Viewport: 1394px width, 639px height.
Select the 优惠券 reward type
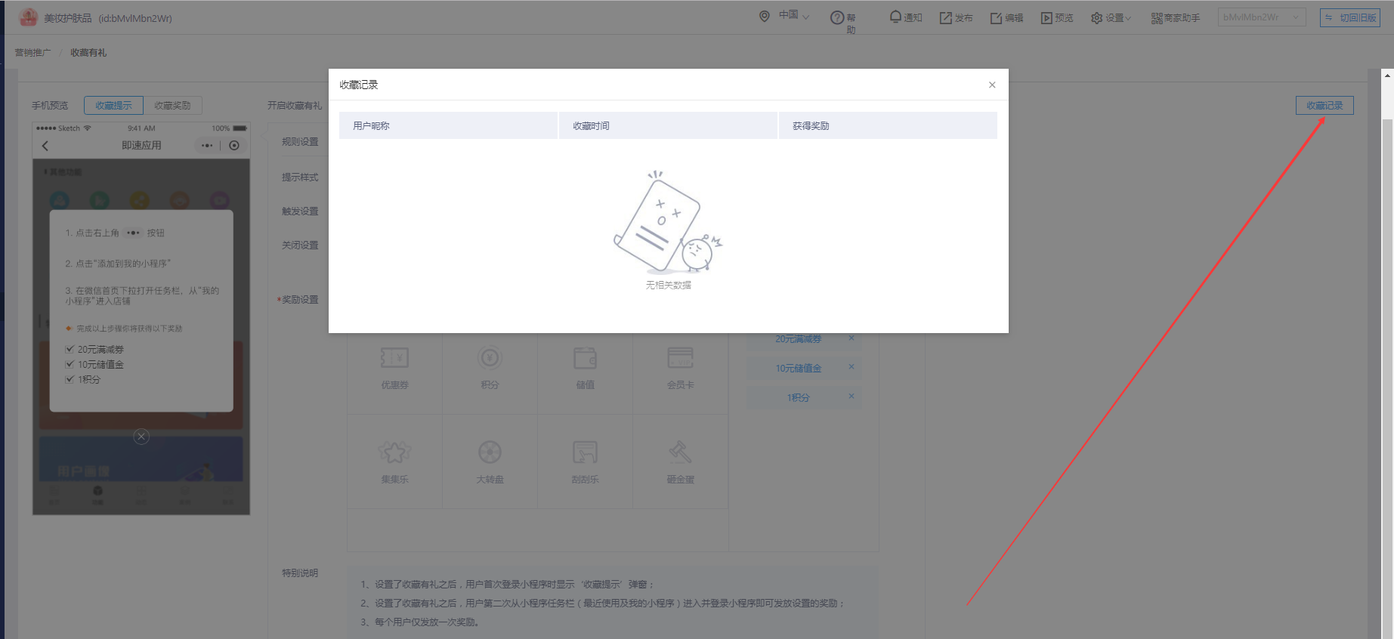[x=394, y=367]
